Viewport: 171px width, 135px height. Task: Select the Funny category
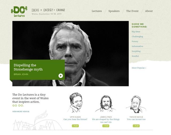[135, 42]
